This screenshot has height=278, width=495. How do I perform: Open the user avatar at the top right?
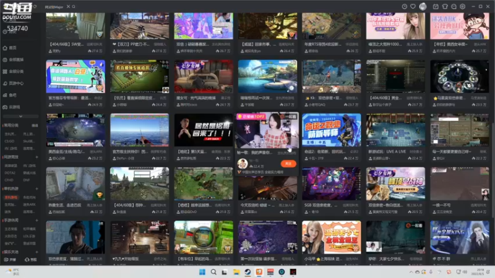[423, 6]
